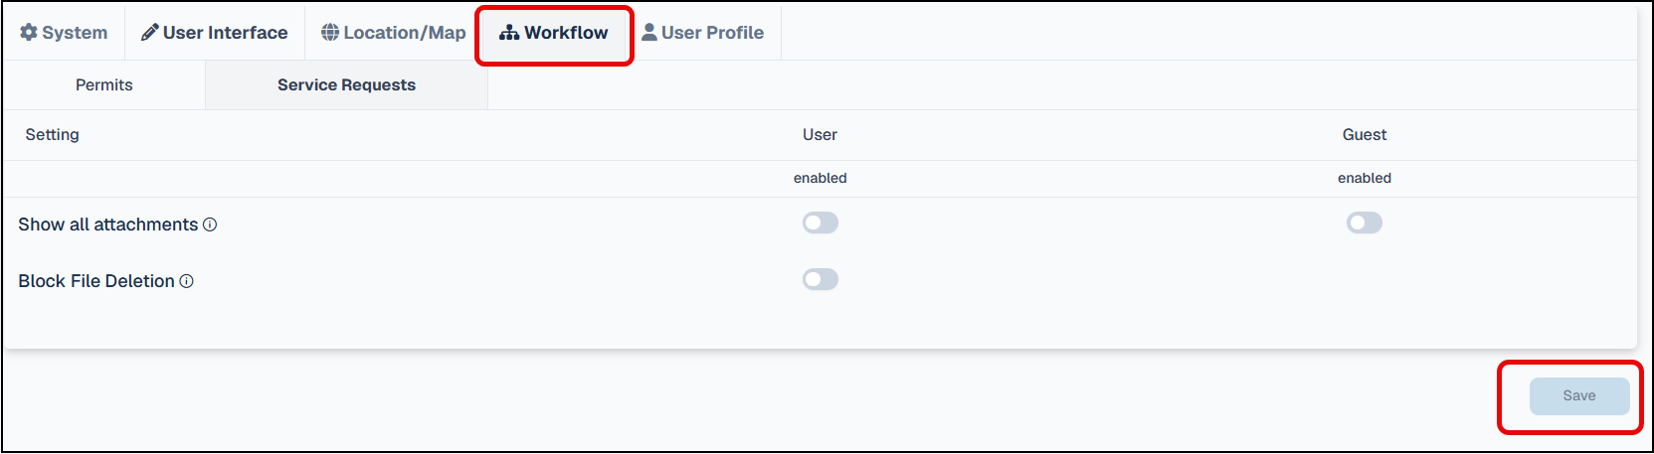Click the sitemap icon beside Workflow

tap(509, 32)
